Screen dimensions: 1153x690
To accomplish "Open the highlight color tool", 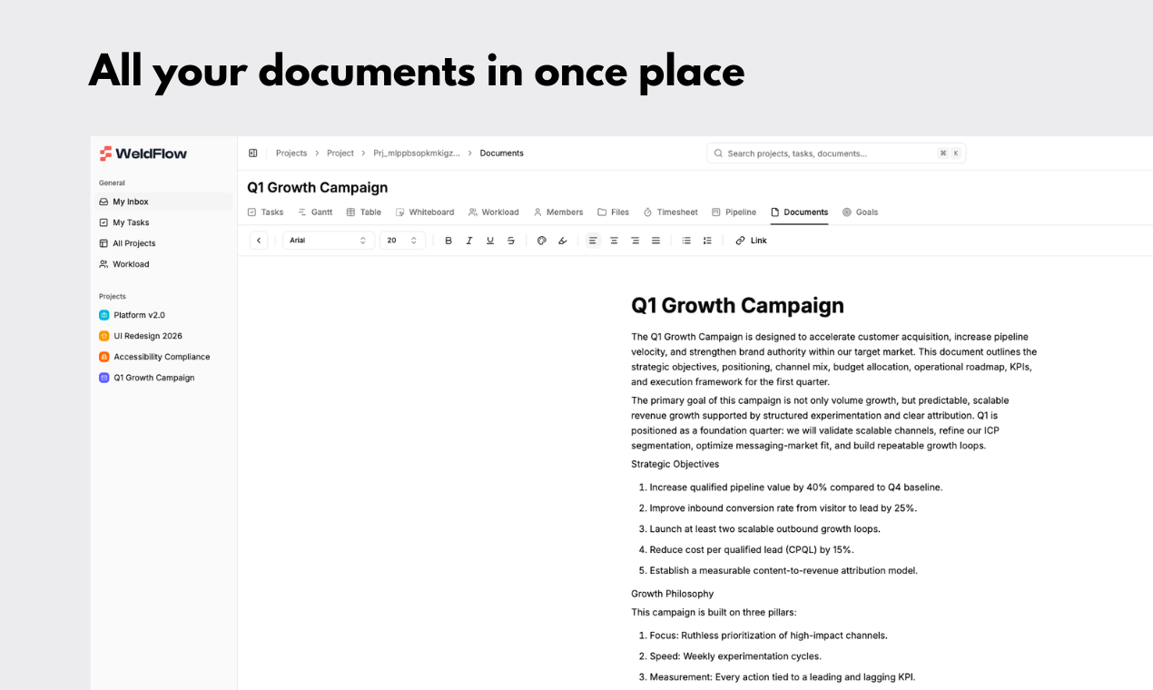I will [x=563, y=241].
